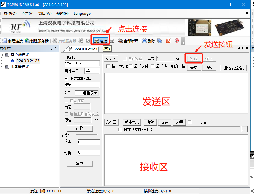Close the 属性栏 panel
The height and width of the screenshot is (194, 254).
click(x=56, y=48)
